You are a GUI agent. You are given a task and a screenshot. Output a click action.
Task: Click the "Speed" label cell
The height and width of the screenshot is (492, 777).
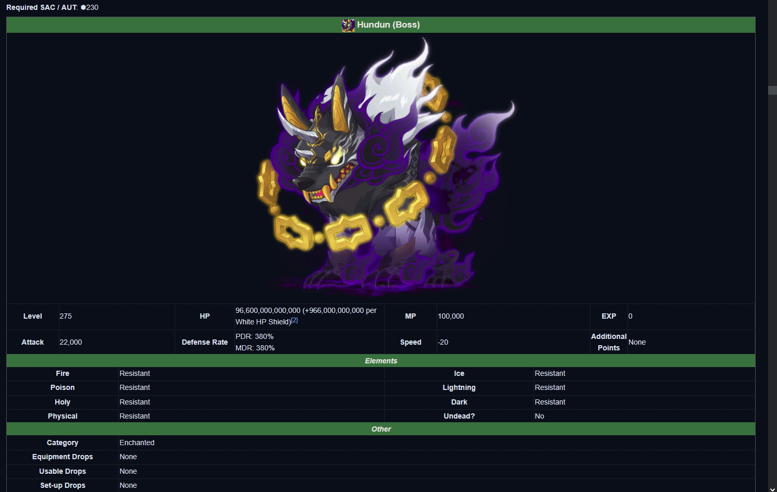pyautogui.click(x=411, y=342)
